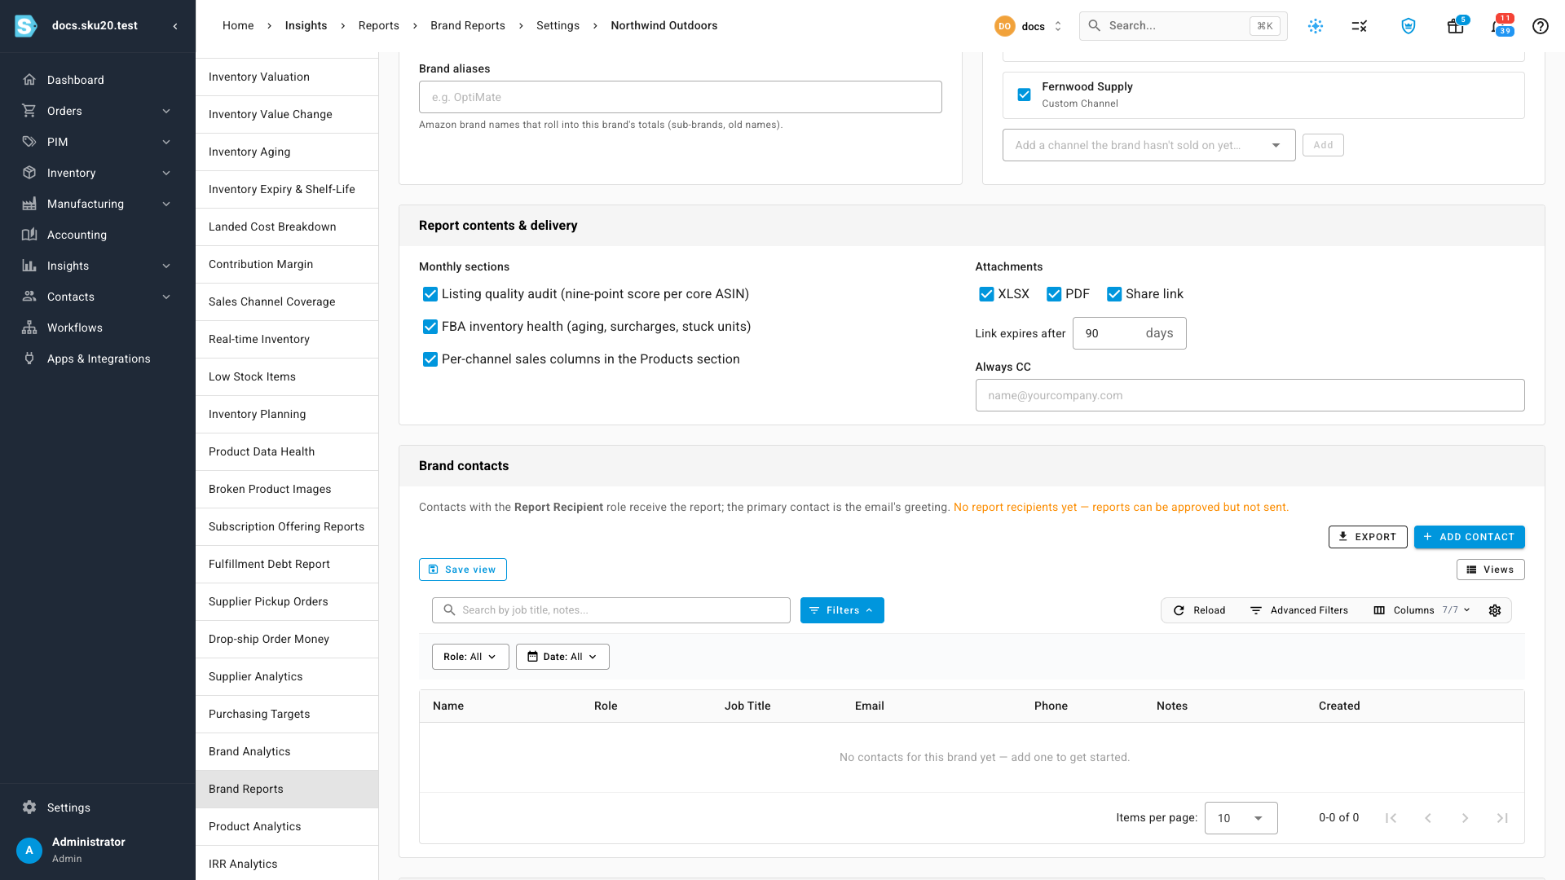
Task: Click the checklist tasks icon in header
Action: [x=1360, y=26]
